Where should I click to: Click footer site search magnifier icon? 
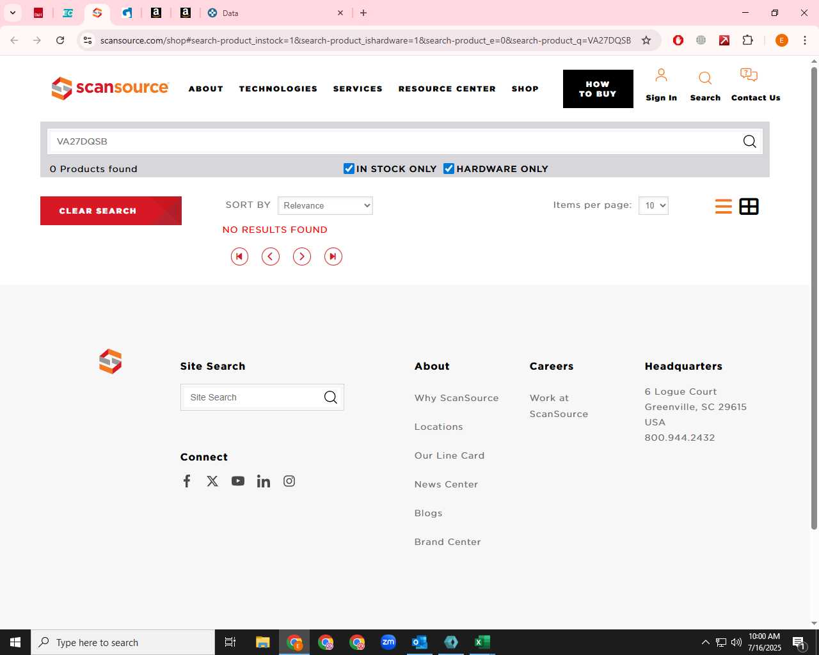click(330, 397)
